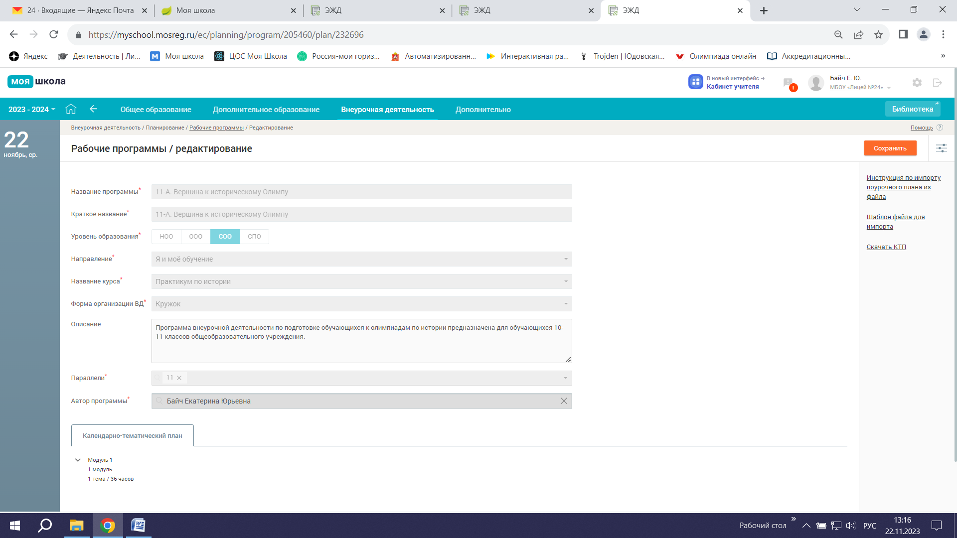Open the new interface Кабинет учителя icon
This screenshot has height=538, width=957.
pos(695,82)
